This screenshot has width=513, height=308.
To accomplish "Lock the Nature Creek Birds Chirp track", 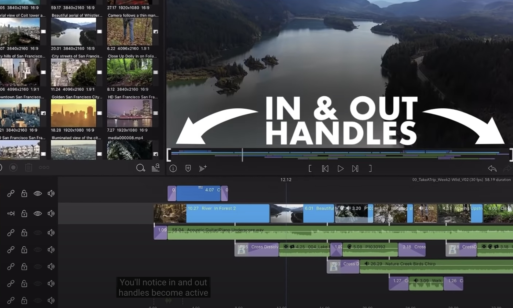I will (x=24, y=267).
